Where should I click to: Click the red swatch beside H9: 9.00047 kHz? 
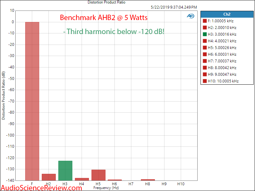[205, 74]
